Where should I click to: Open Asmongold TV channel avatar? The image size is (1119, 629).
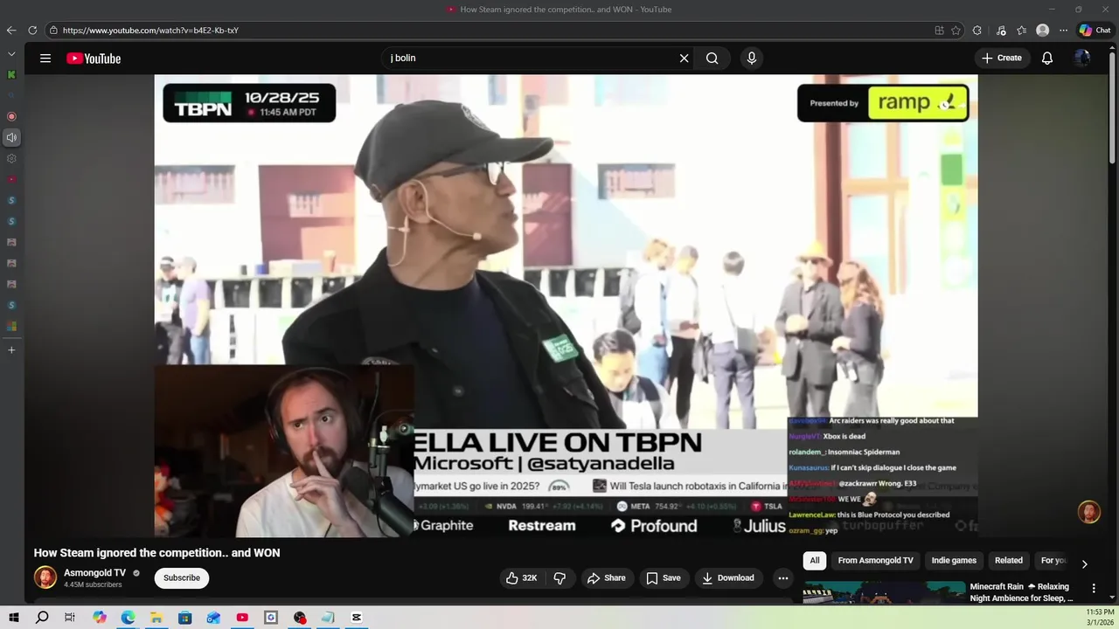pyautogui.click(x=45, y=577)
